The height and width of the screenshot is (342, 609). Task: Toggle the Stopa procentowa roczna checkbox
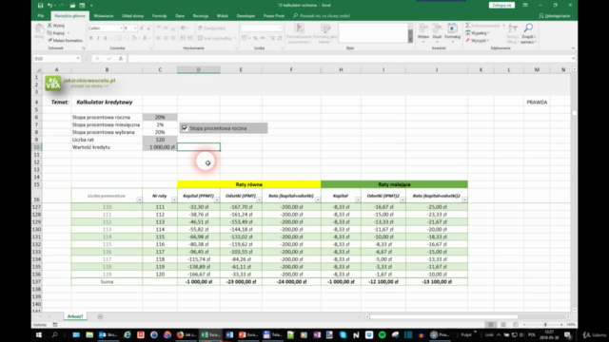click(185, 128)
